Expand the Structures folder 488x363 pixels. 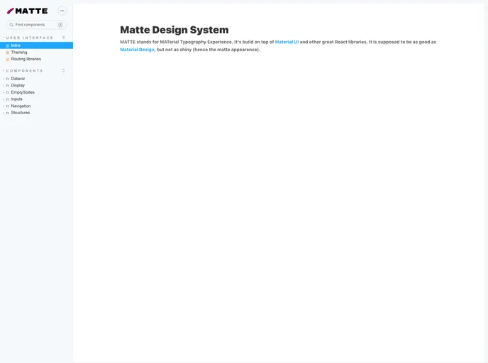coord(36,113)
